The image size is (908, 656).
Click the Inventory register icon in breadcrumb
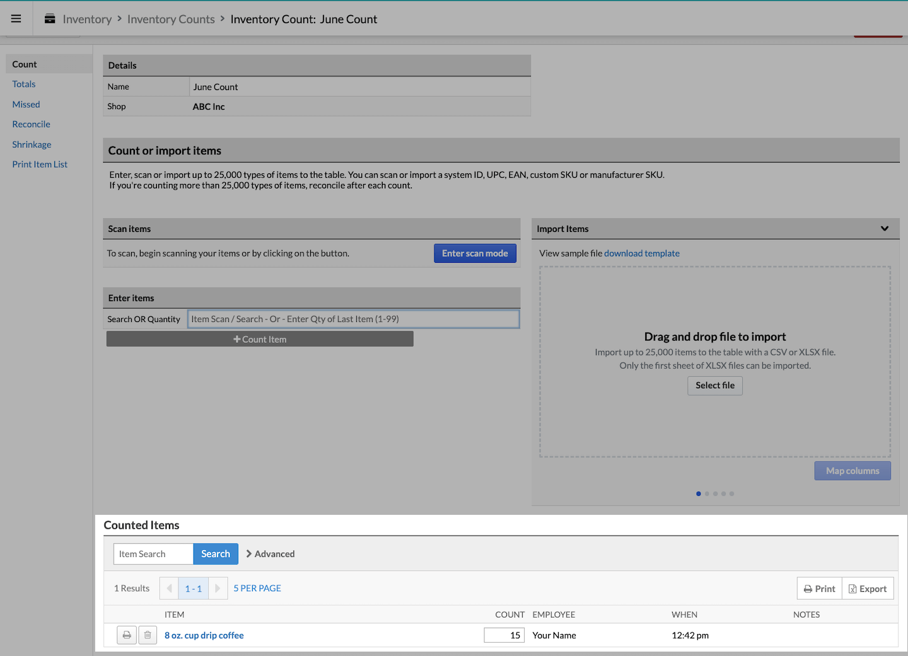(x=50, y=19)
